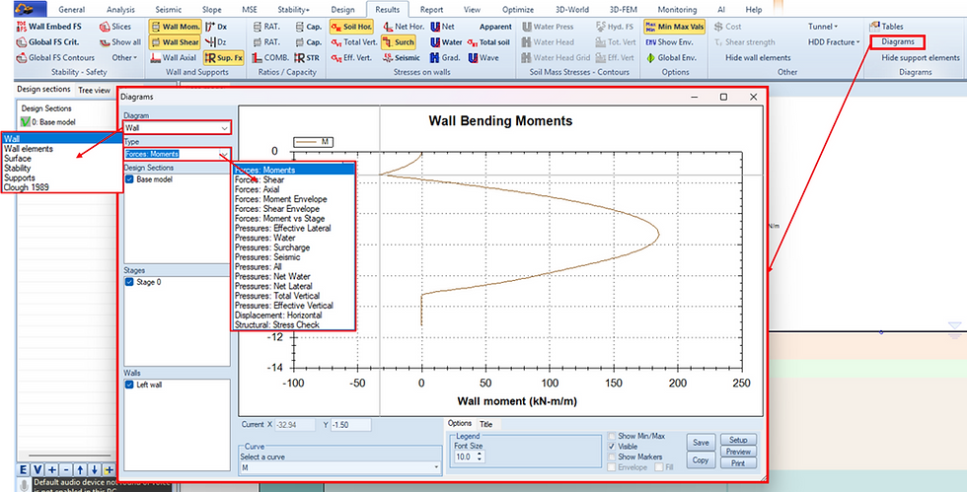The image size is (967, 492).
Task: Choose Displacement: Horizontal from Type list
Action: (x=294, y=315)
